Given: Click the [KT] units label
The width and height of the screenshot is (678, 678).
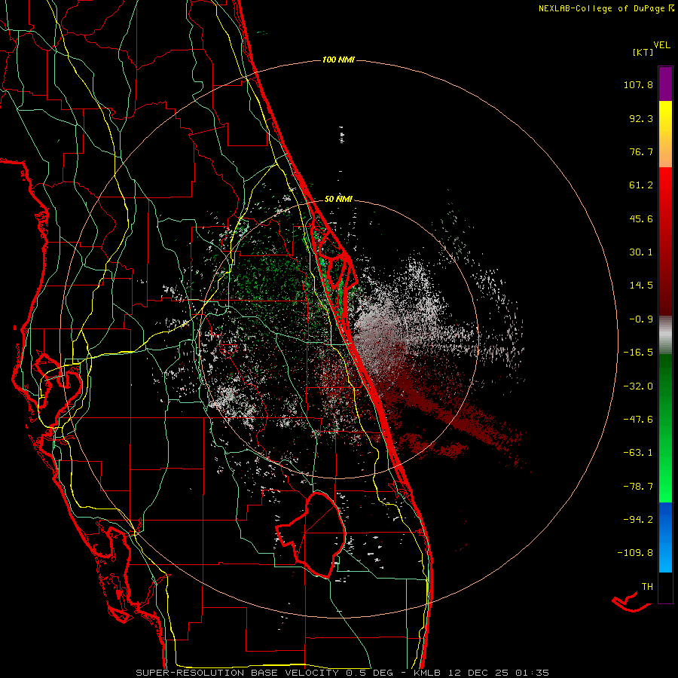Looking at the screenshot, I should click(643, 52).
